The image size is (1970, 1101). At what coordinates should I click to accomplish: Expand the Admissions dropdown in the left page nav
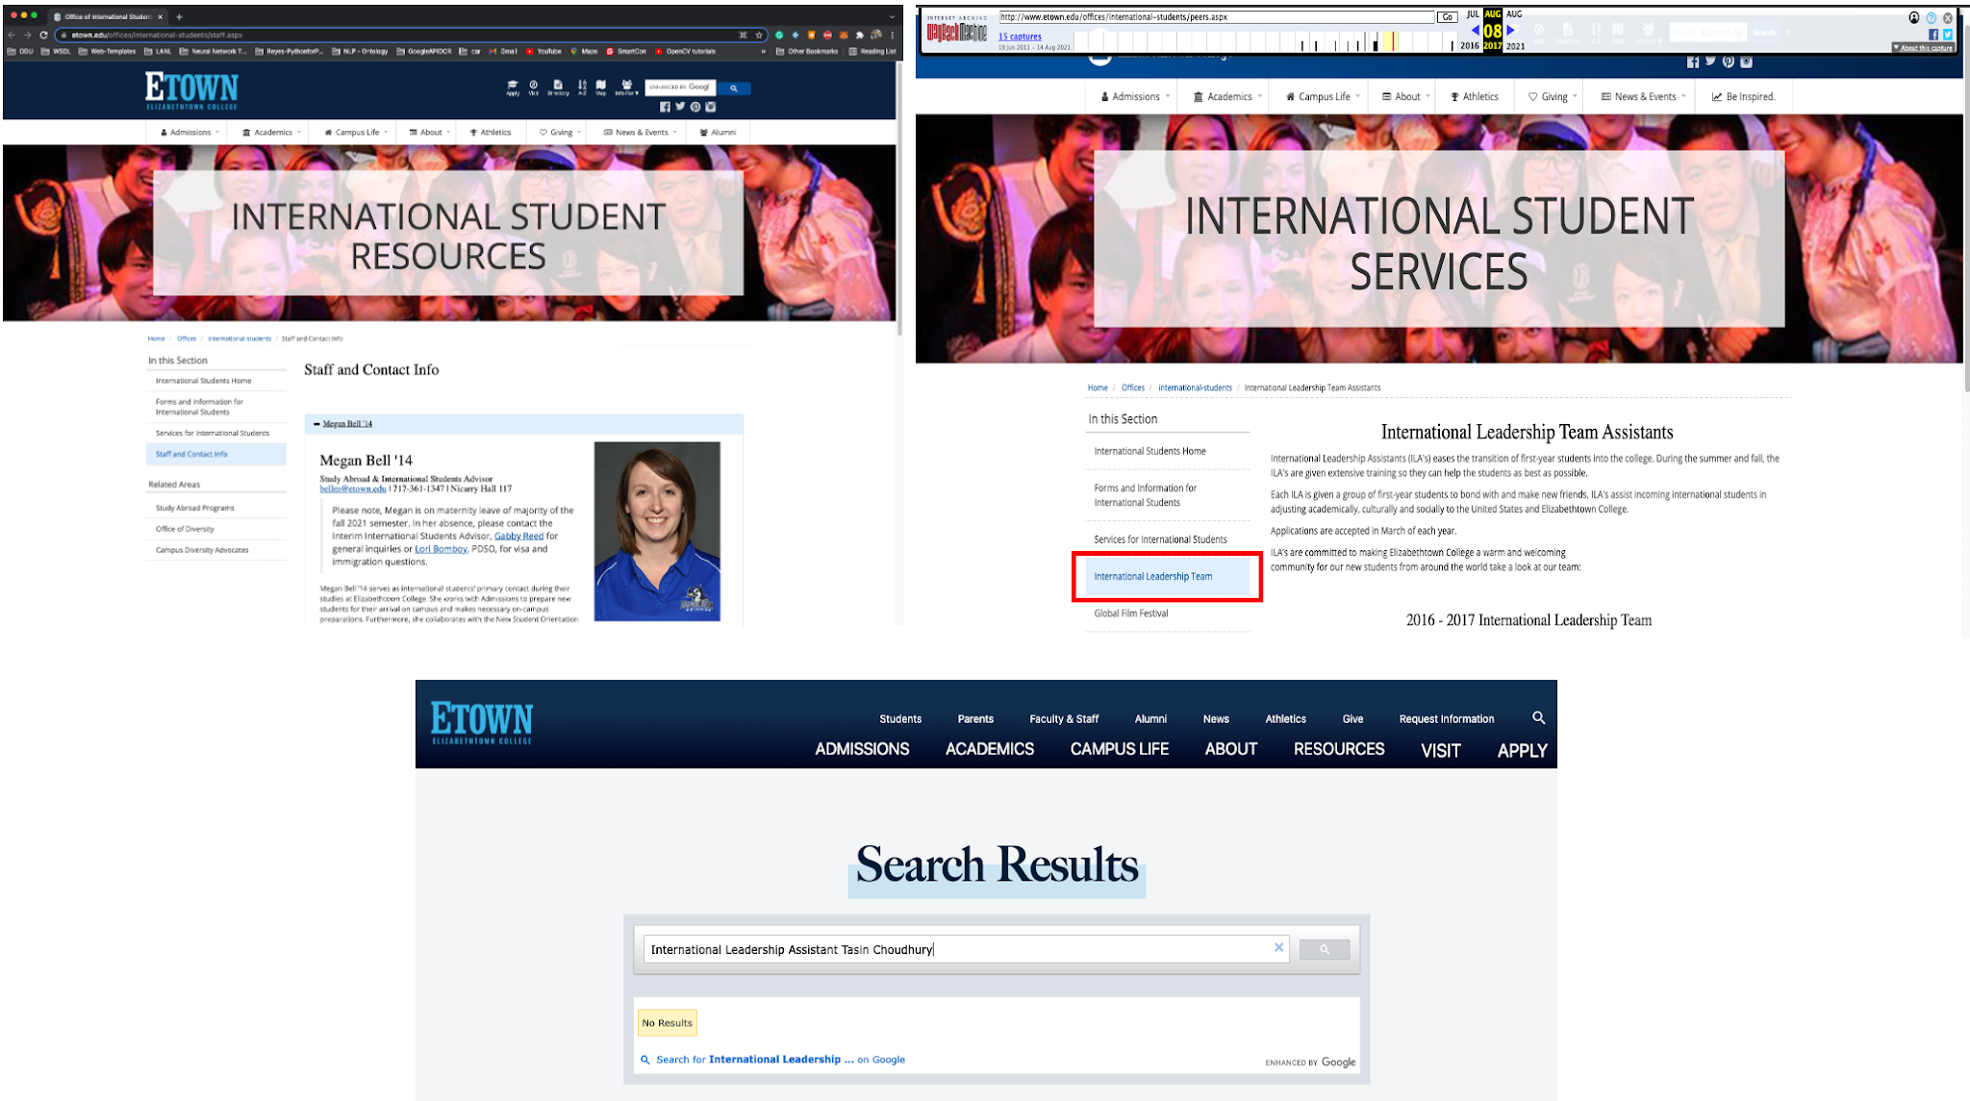pos(189,132)
